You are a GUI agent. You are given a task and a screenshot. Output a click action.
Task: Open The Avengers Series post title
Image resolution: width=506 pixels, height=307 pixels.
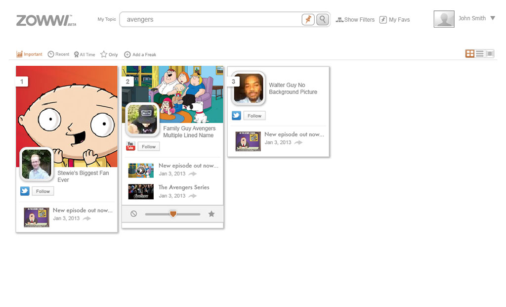click(x=184, y=187)
